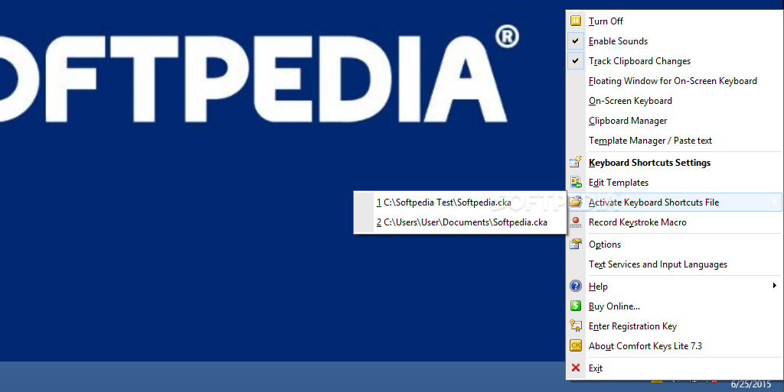Click the Turn Off pause icon
Screen dimensions: 784x392
coord(576,21)
